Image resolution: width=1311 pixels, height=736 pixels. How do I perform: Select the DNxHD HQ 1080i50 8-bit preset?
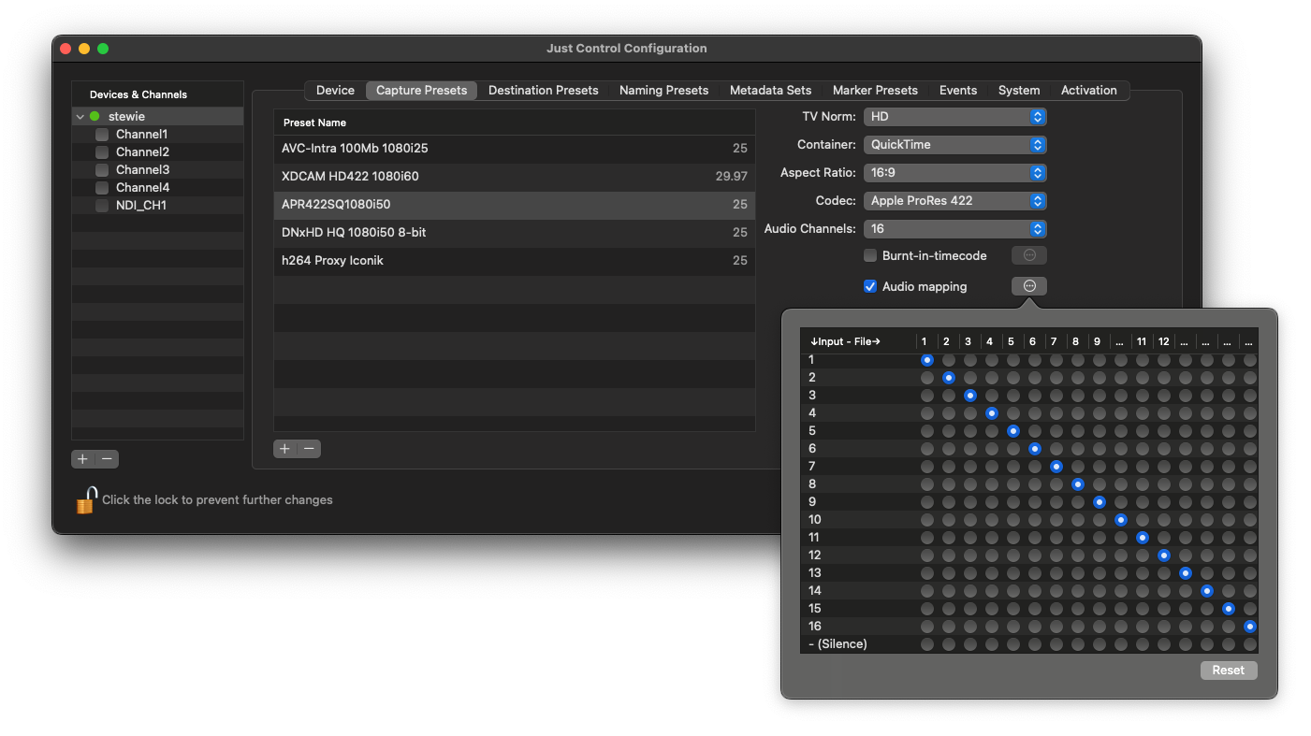click(514, 233)
